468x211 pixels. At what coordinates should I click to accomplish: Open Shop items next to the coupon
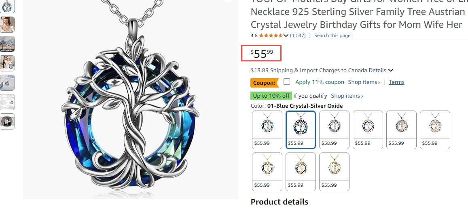[364, 82]
